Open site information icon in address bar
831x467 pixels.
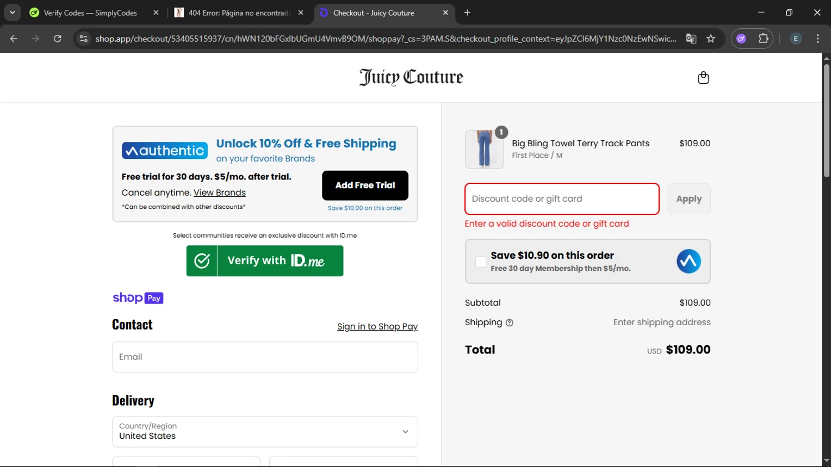click(84, 39)
